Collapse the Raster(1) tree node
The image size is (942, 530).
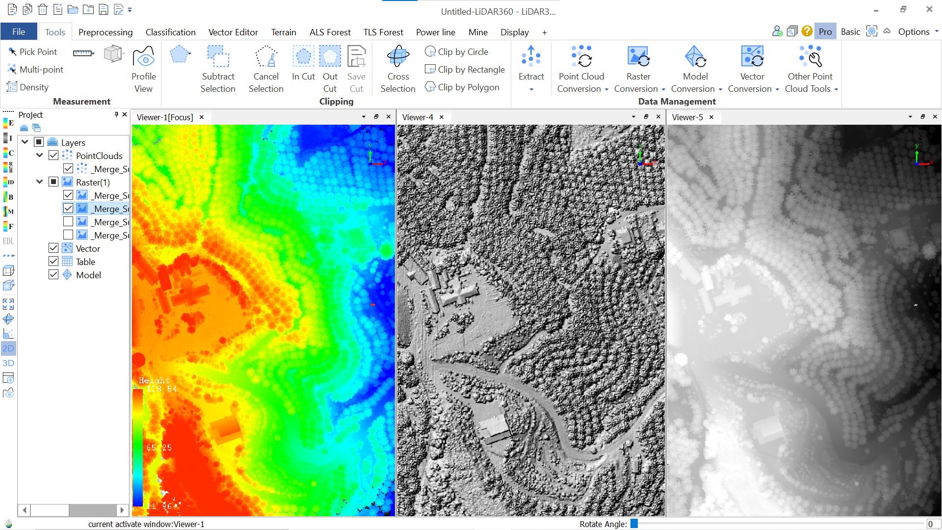pos(40,182)
